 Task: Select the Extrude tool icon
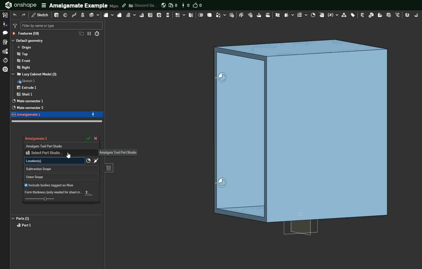click(x=56, y=15)
